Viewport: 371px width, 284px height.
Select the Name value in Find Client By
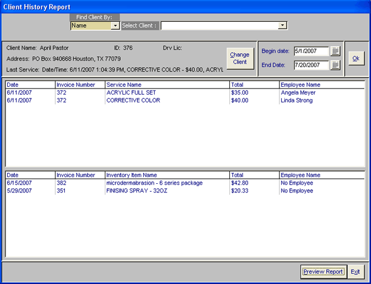91,25
